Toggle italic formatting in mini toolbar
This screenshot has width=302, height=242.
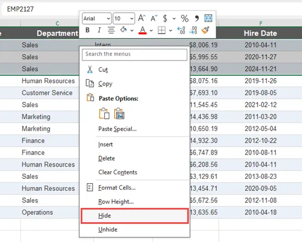[99, 30]
